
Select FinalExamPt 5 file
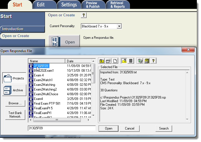(43, 108)
